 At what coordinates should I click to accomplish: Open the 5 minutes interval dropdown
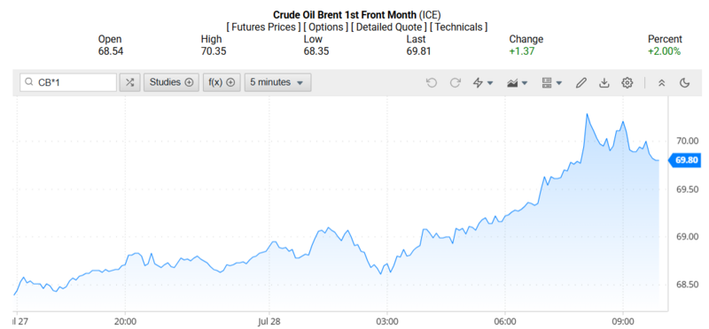click(277, 82)
